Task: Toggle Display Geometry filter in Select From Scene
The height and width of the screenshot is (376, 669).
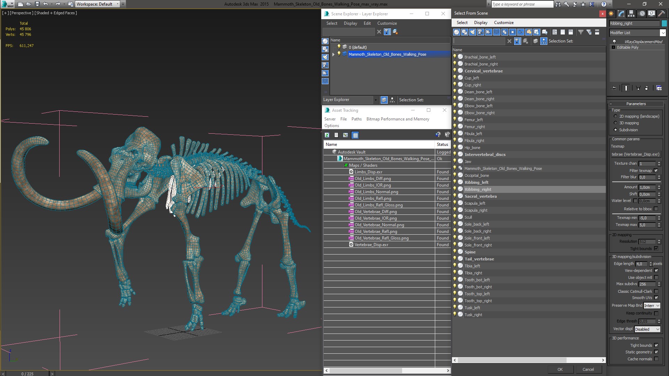Action: tap(456, 32)
